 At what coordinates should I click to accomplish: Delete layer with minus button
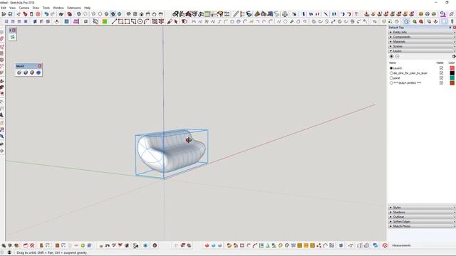[x=398, y=57]
